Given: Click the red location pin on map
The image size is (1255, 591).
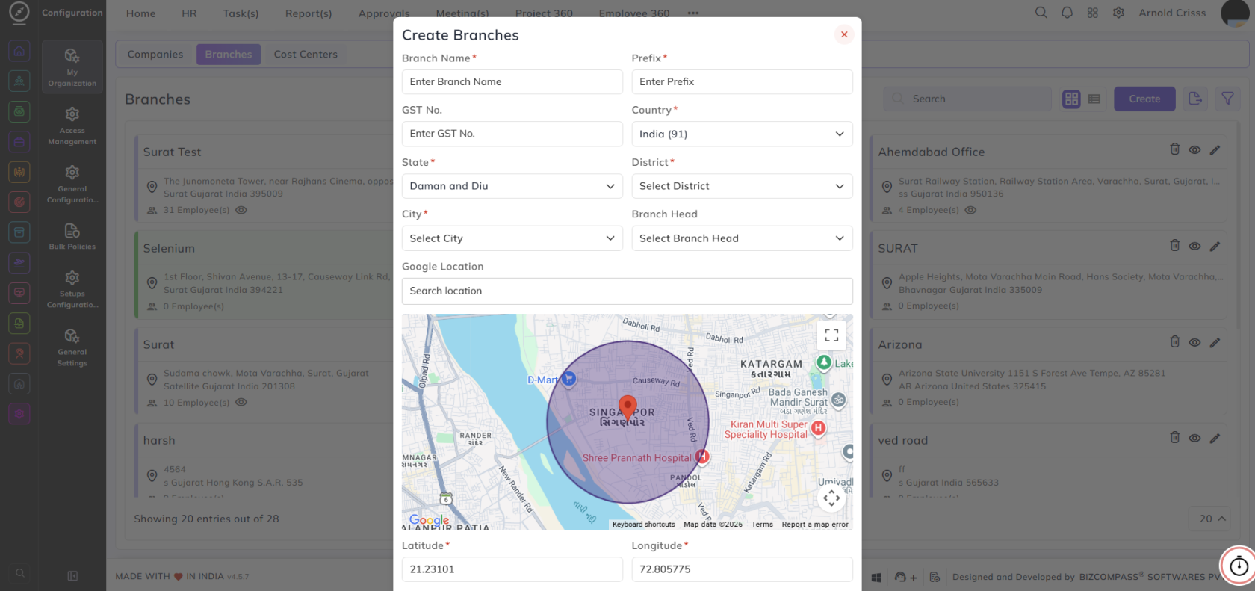Looking at the screenshot, I should point(627,408).
